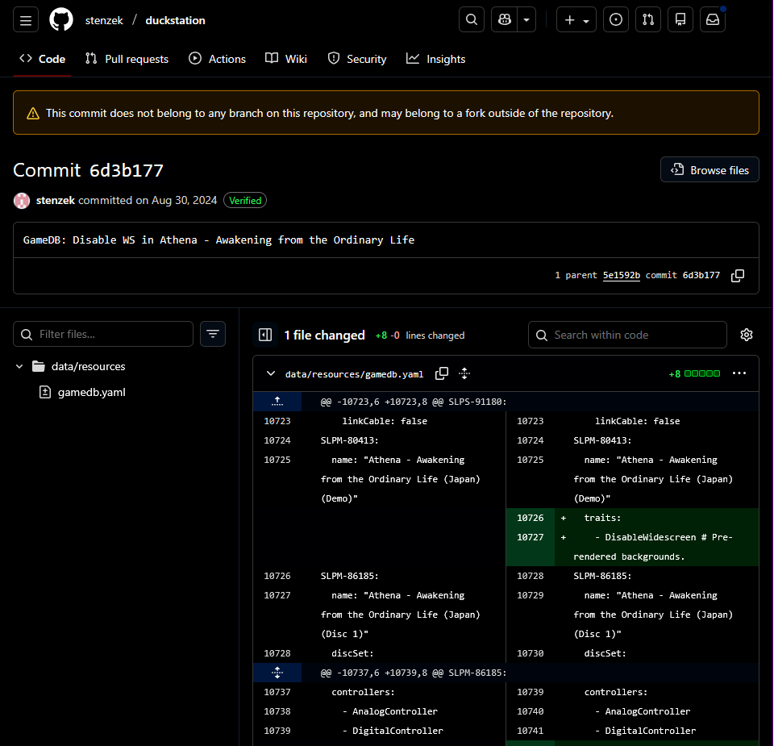The height and width of the screenshot is (746, 774).
Task: Copy the full commit SHA
Action: [737, 276]
